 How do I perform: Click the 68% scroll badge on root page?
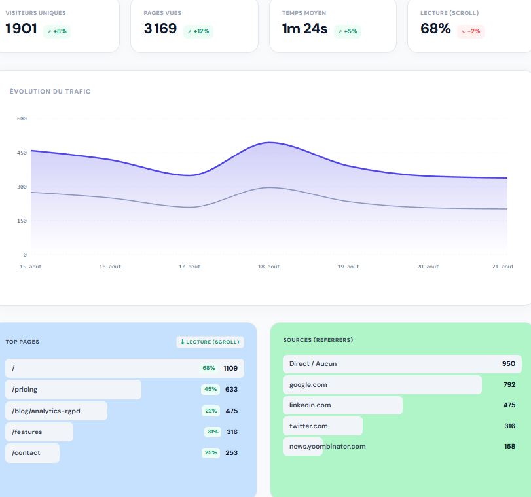click(209, 368)
